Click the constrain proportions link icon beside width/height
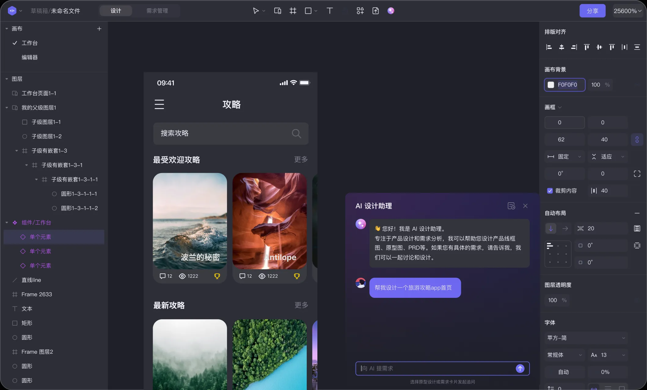This screenshot has width=647, height=390. [x=637, y=139]
